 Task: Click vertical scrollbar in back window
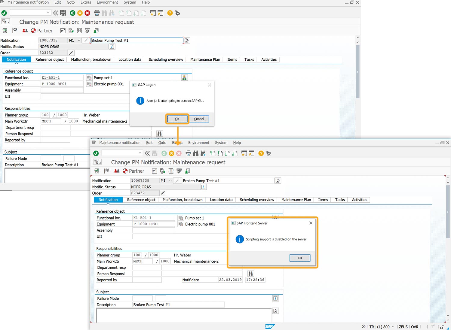tap(357, 71)
